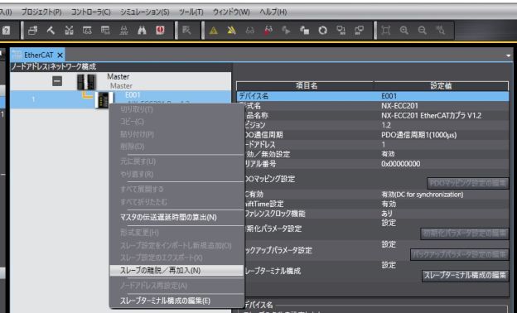Click the grey play-arrow toolbar icon
Image resolution: width=517 pixels, height=313 pixels.
point(286,31)
